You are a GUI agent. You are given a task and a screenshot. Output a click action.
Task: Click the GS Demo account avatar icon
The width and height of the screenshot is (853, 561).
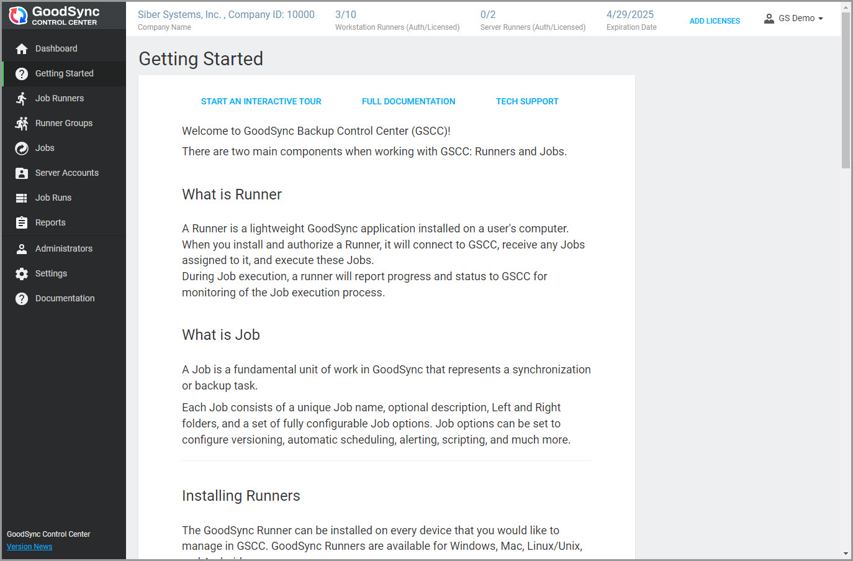(769, 19)
